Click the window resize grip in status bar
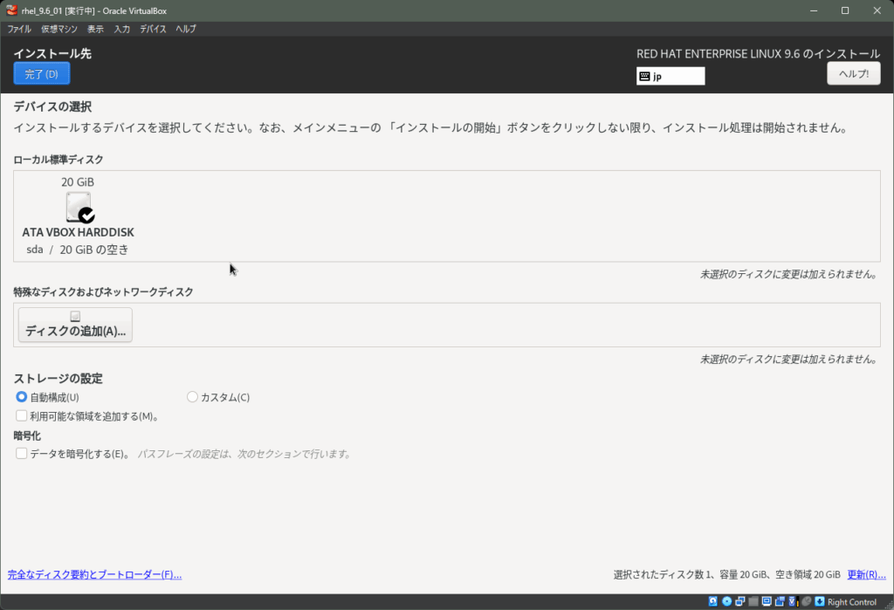The height and width of the screenshot is (610, 894). (x=889, y=605)
